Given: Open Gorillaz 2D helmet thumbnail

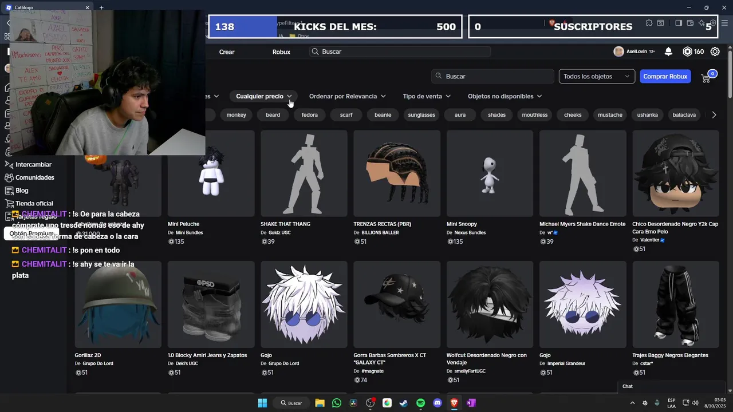Looking at the screenshot, I should [118, 304].
